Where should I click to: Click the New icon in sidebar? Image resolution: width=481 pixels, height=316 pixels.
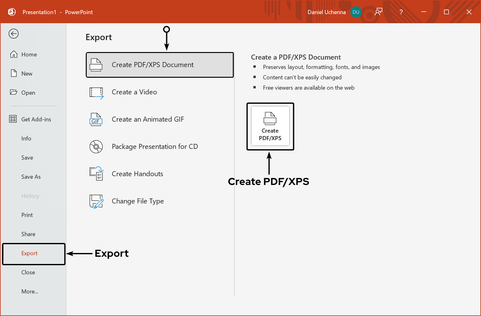(13, 73)
